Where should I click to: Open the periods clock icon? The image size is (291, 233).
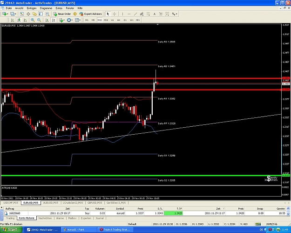(x=69, y=20)
